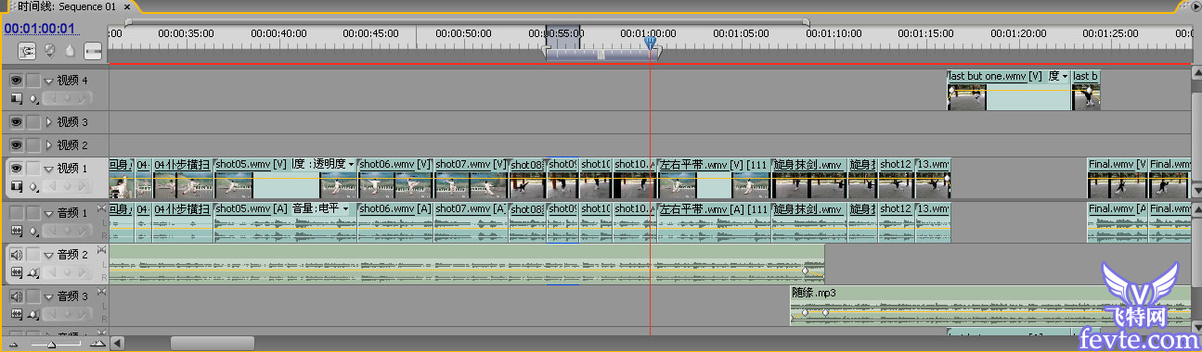Click the 00:01:00:01 timecode field
Image resolution: width=1202 pixels, height=352 pixels.
pos(39,29)
